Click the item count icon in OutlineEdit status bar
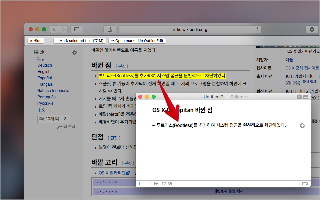 click(x=144, y=184)
